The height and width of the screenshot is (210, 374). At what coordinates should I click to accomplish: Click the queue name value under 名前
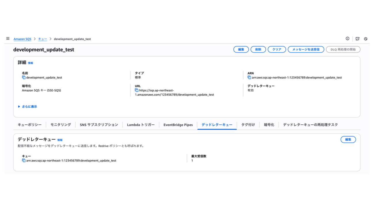tap(44, 78)
